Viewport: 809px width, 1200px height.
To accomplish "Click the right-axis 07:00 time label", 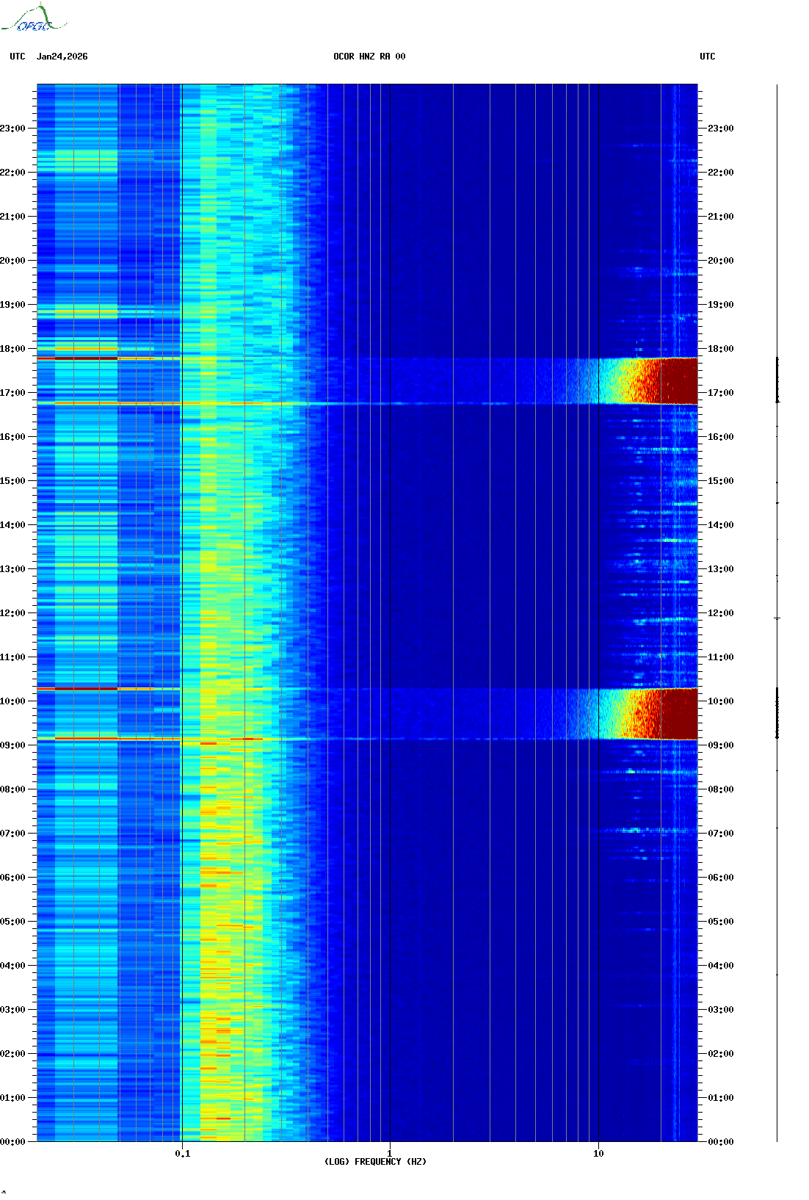I will pyautogui.click(x=721, y=834).
